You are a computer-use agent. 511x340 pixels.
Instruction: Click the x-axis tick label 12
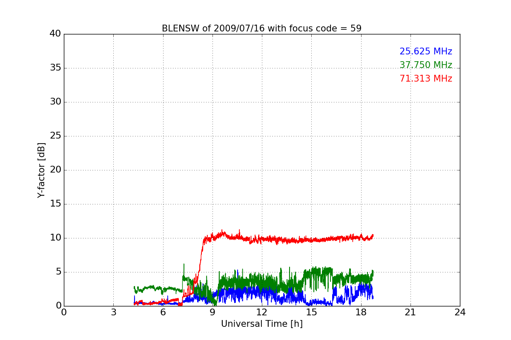262,312
